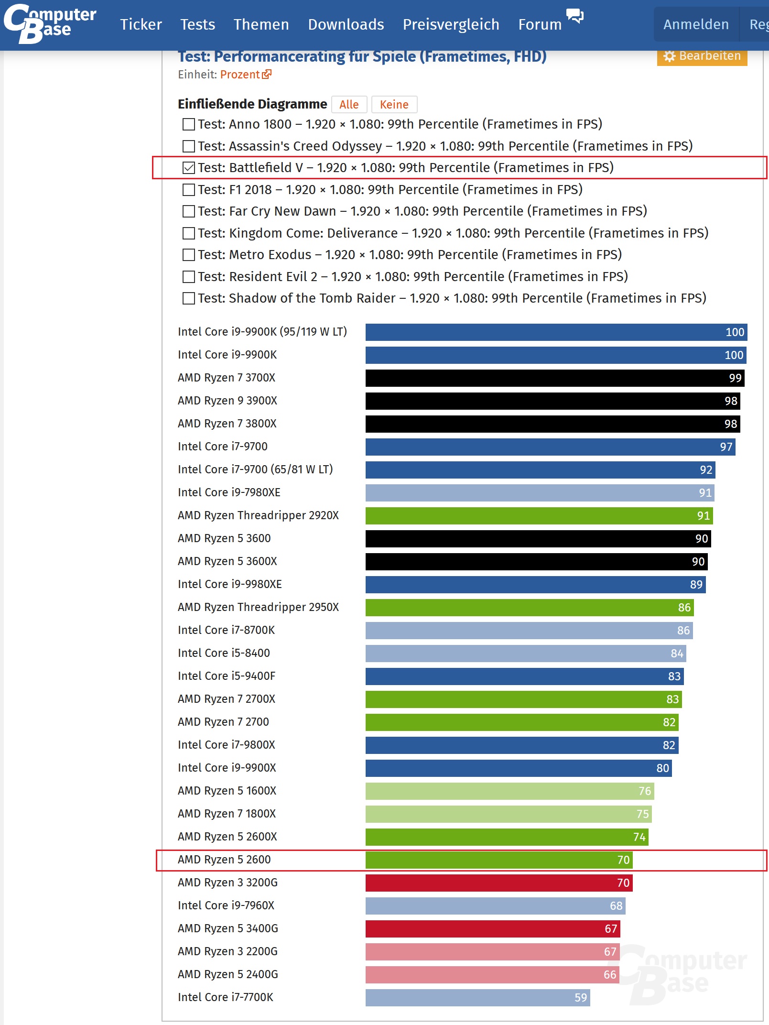769x1025 pixels.
Task: Enable the Assassin's Creed Odyssey checkbox
Action: tap(189, 146)
